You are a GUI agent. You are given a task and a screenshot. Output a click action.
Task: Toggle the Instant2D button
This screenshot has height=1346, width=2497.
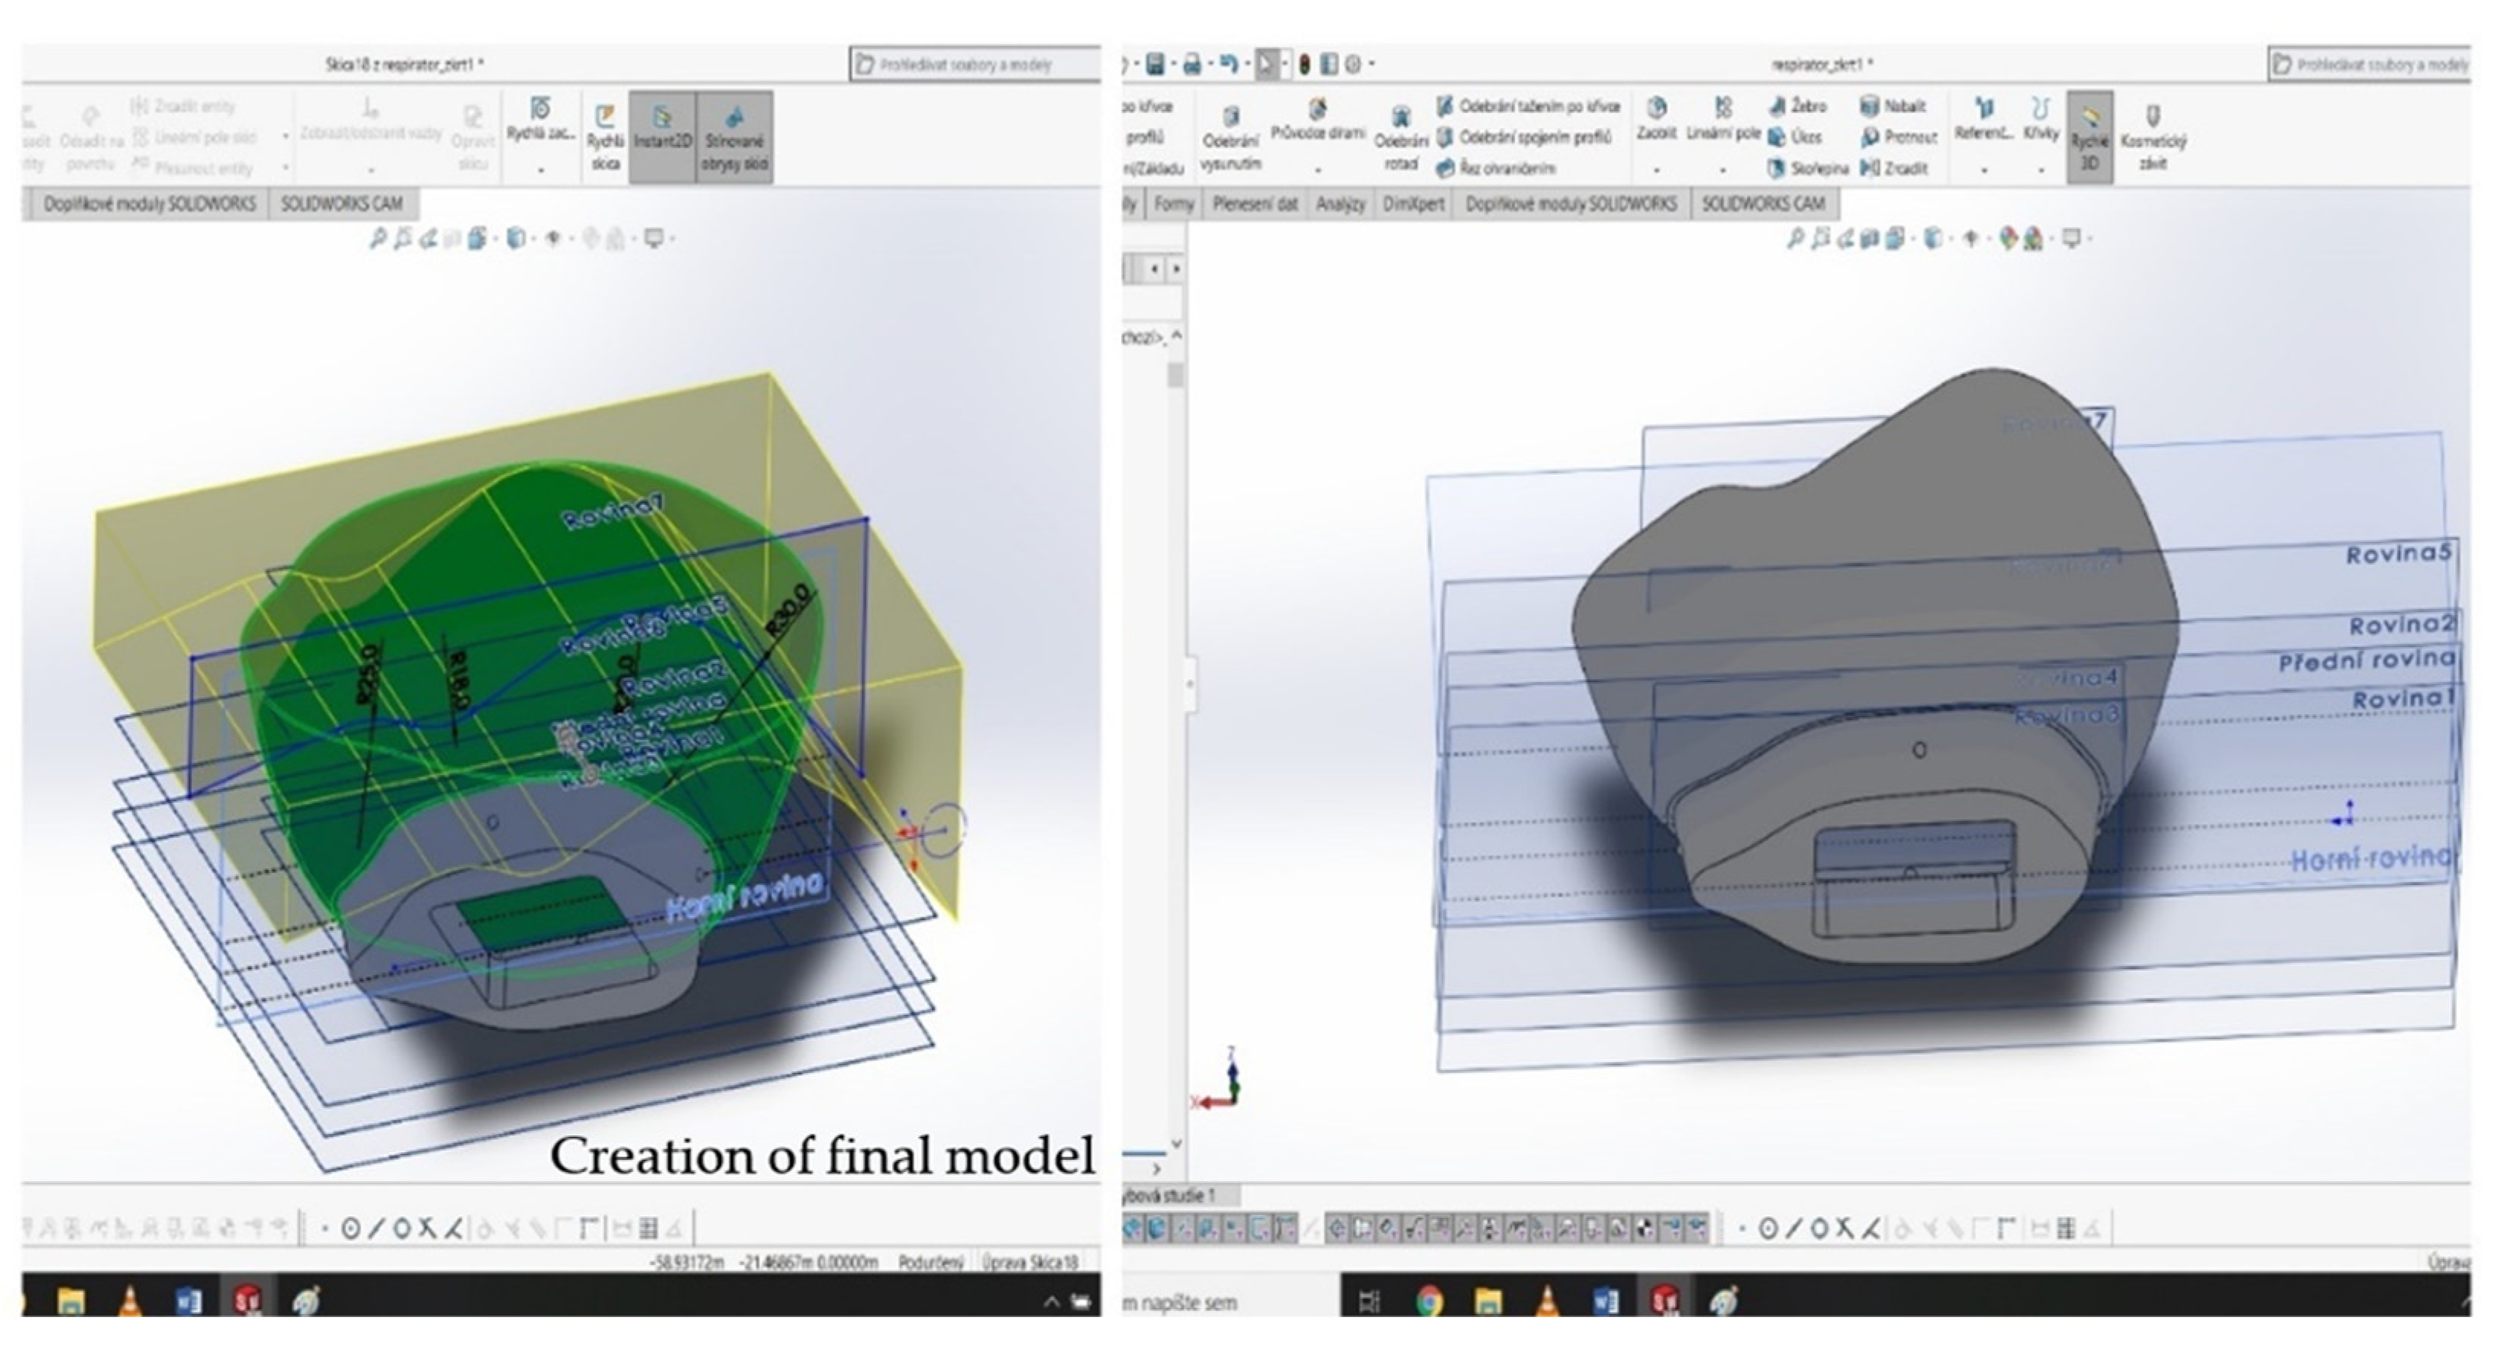tap(663, 137)
